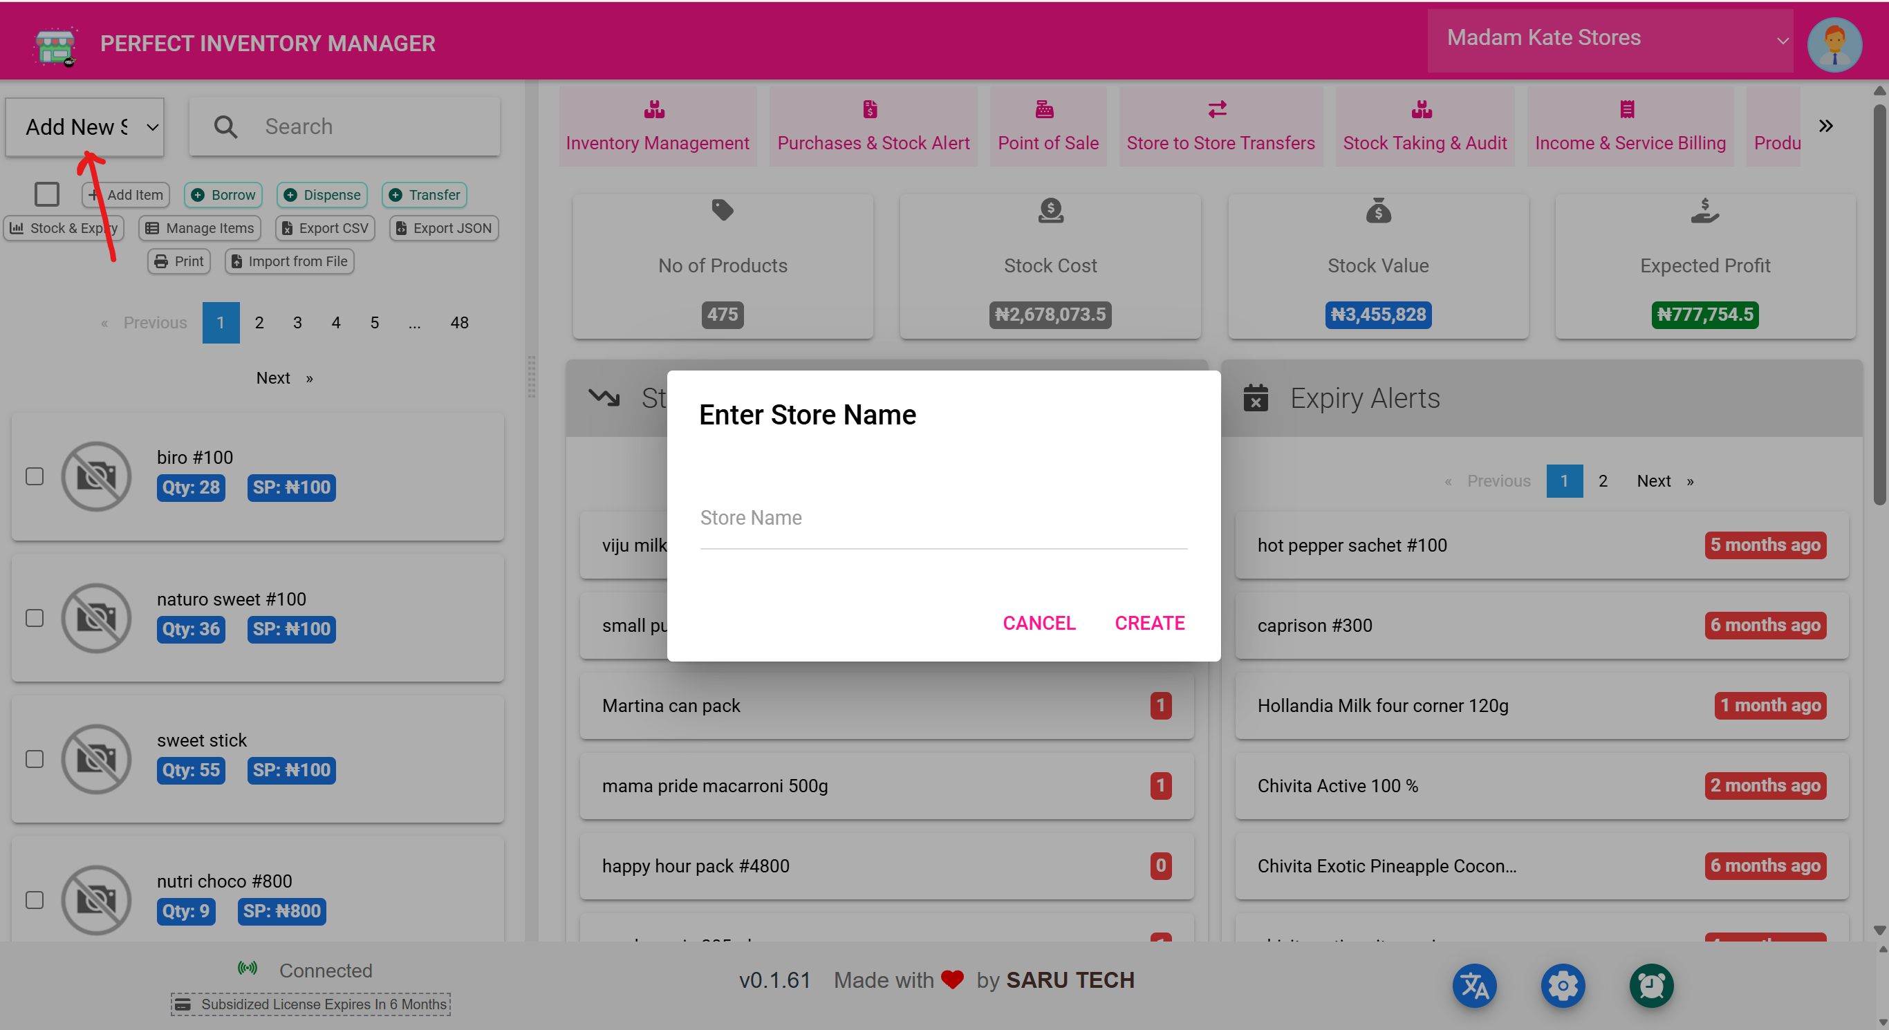Click the Expiry Alerts calendar icon

pos(1256,398)
